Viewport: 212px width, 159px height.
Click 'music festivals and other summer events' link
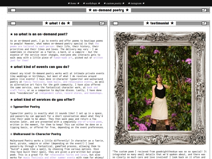click(x=49, y=157)
